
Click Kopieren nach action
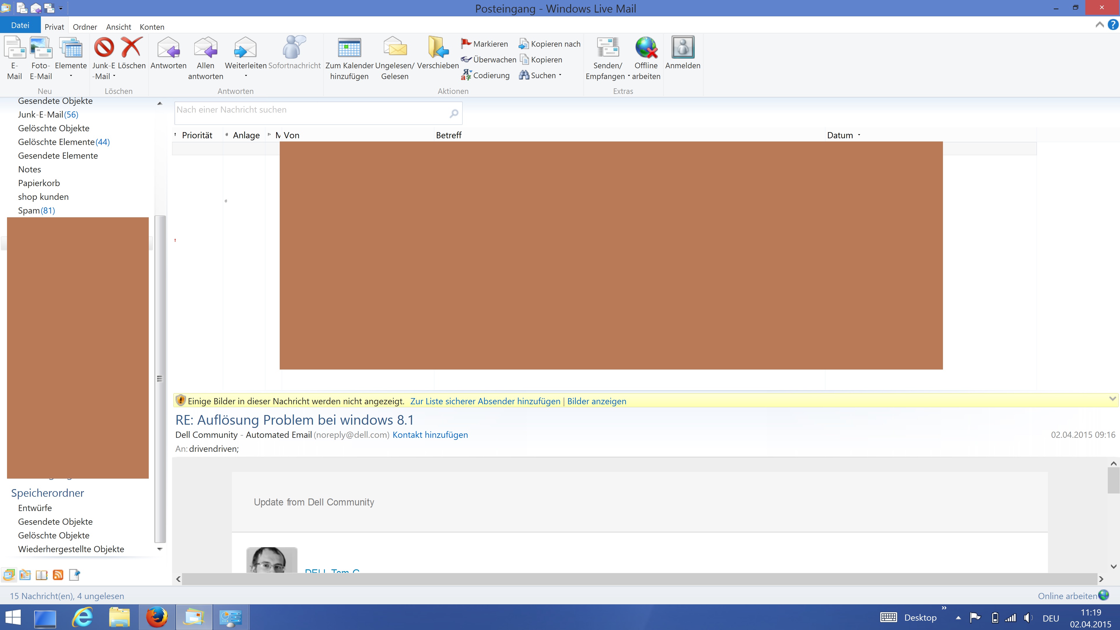pyautogui.click(x=549, y=44)
